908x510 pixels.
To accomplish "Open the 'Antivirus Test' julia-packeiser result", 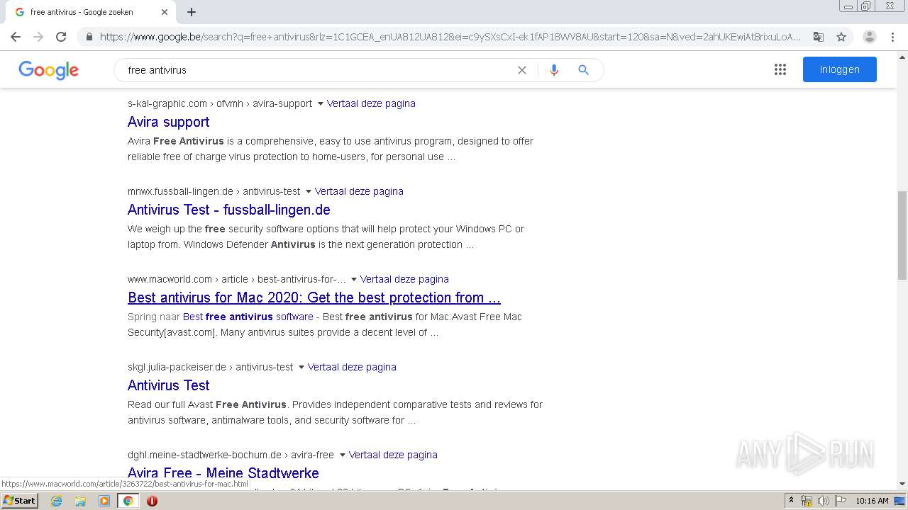I will pos(169,385).
